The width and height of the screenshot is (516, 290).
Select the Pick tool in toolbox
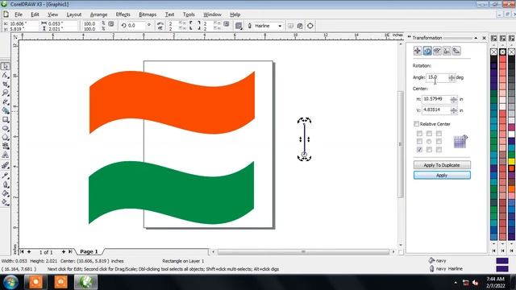click(x=6, y=66)
